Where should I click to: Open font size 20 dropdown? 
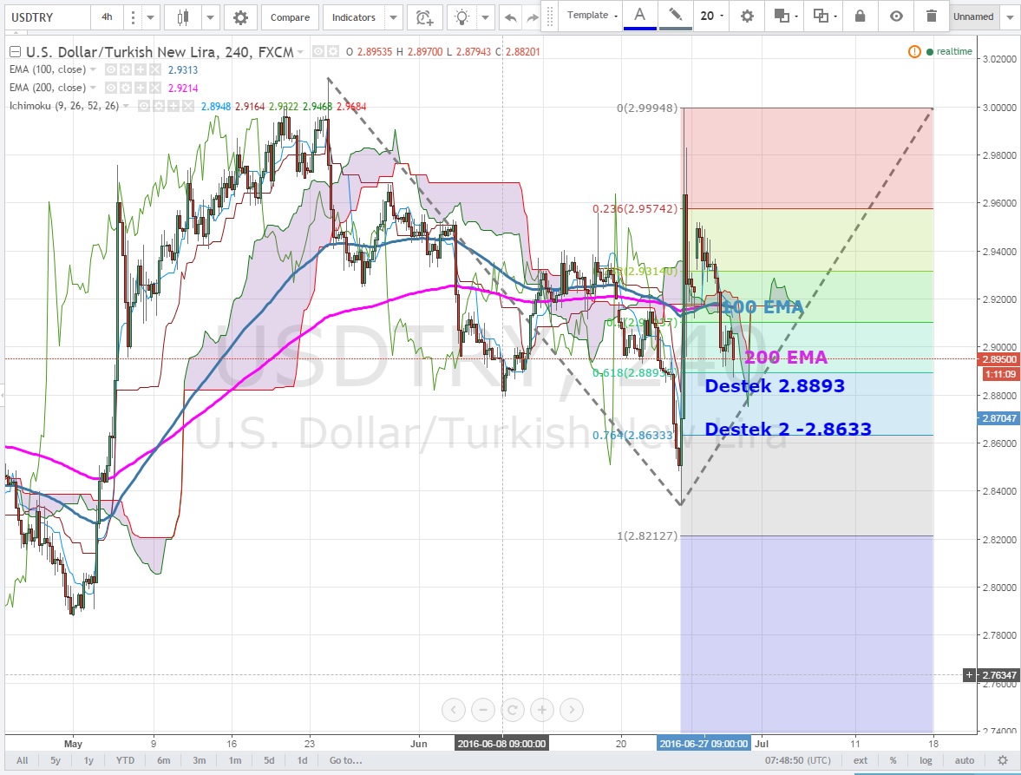[712, 16]
